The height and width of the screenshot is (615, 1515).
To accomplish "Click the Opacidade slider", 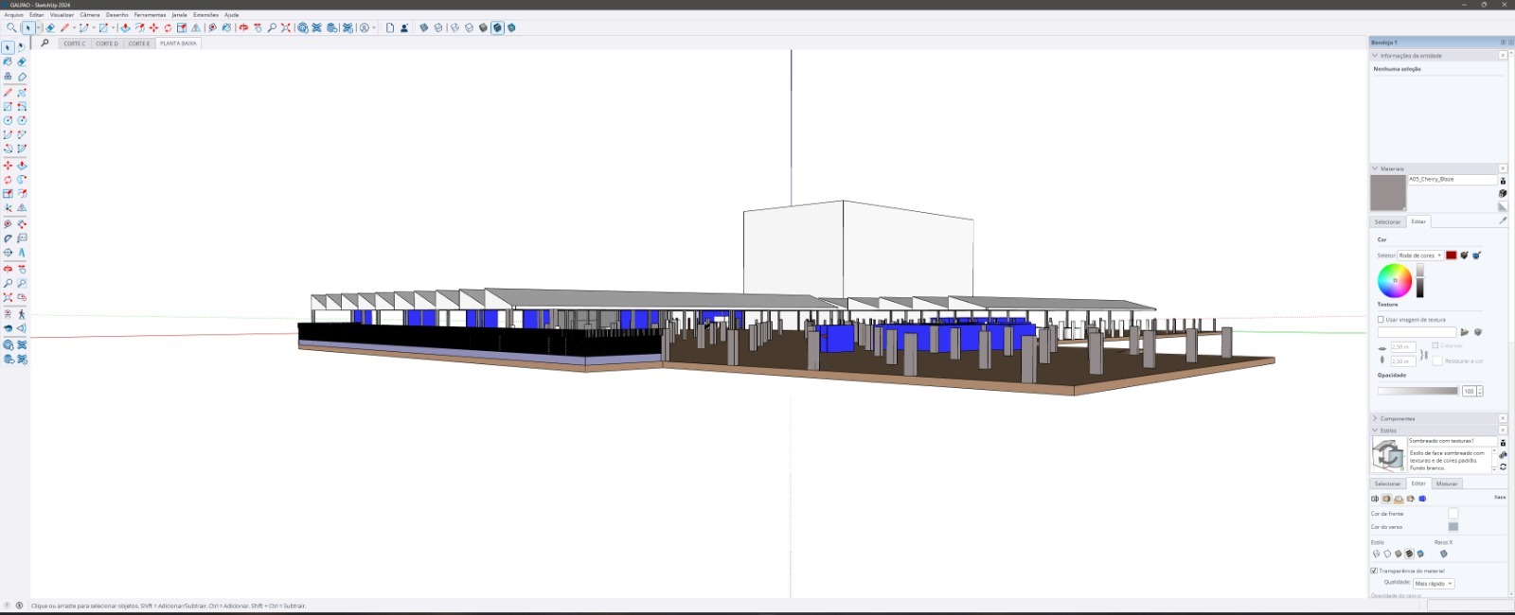I will [x=1417, y=391].
